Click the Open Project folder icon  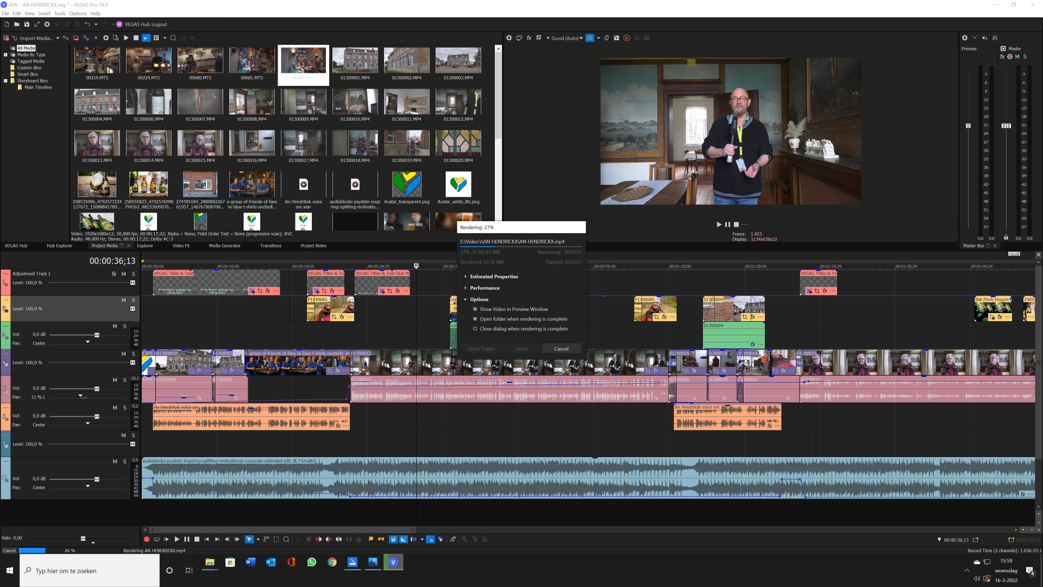(x=17, y=24)
